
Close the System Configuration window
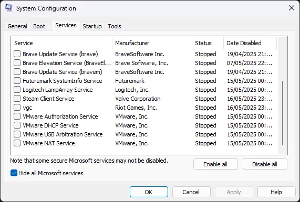pos(292,8)
